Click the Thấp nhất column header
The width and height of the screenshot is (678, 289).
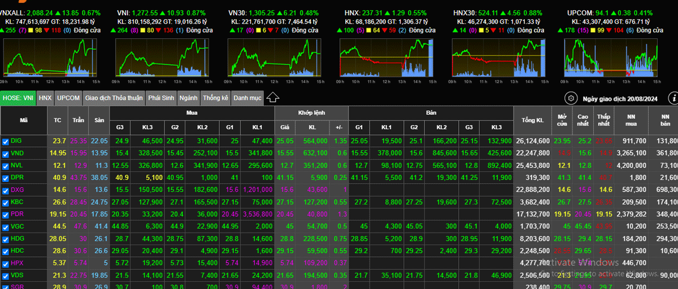pos(604,120)
